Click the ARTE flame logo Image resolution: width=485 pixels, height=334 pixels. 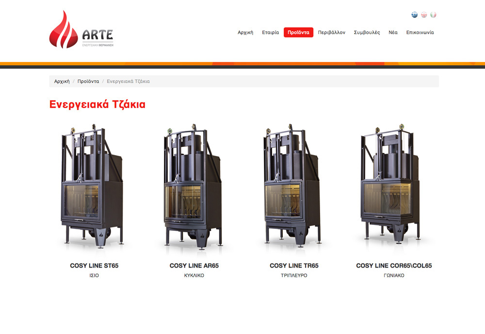pos(81,30)
